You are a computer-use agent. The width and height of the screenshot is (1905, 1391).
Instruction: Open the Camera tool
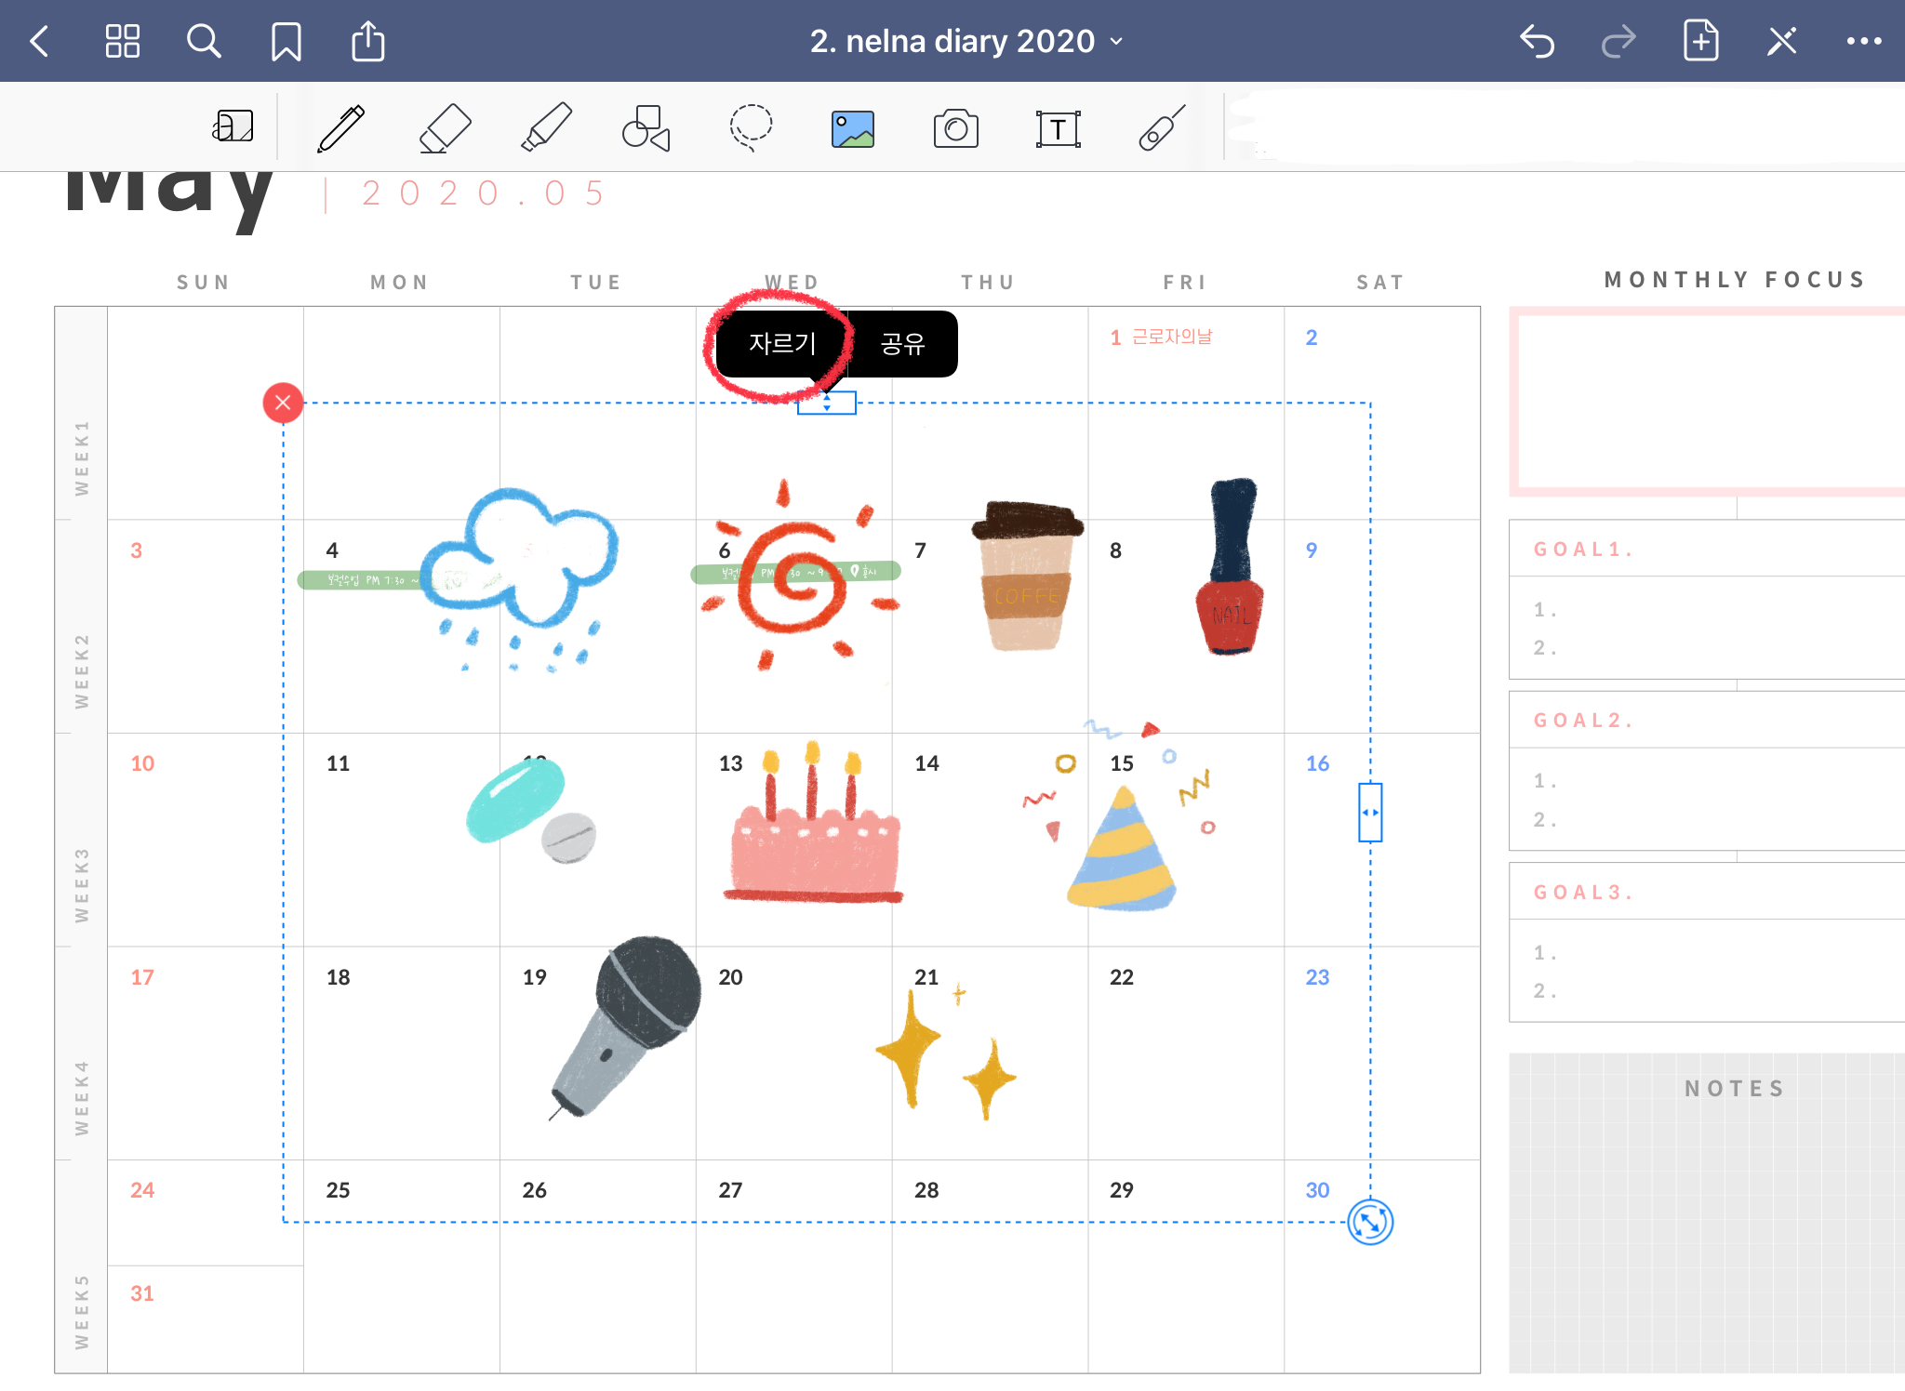[955, 129]
